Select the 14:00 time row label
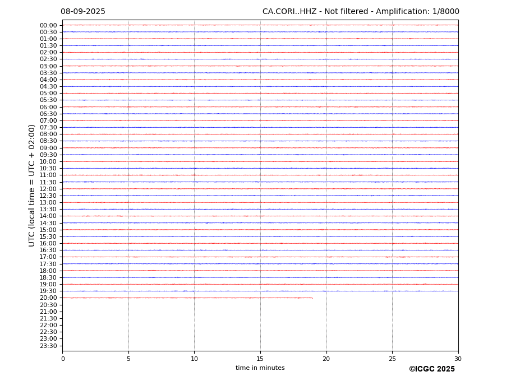 pos(48,216)
